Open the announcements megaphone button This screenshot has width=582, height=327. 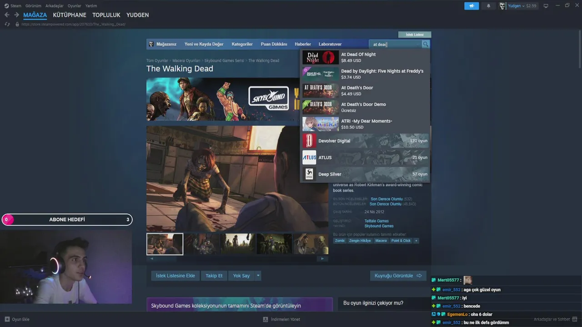click(x=472, y=6)
